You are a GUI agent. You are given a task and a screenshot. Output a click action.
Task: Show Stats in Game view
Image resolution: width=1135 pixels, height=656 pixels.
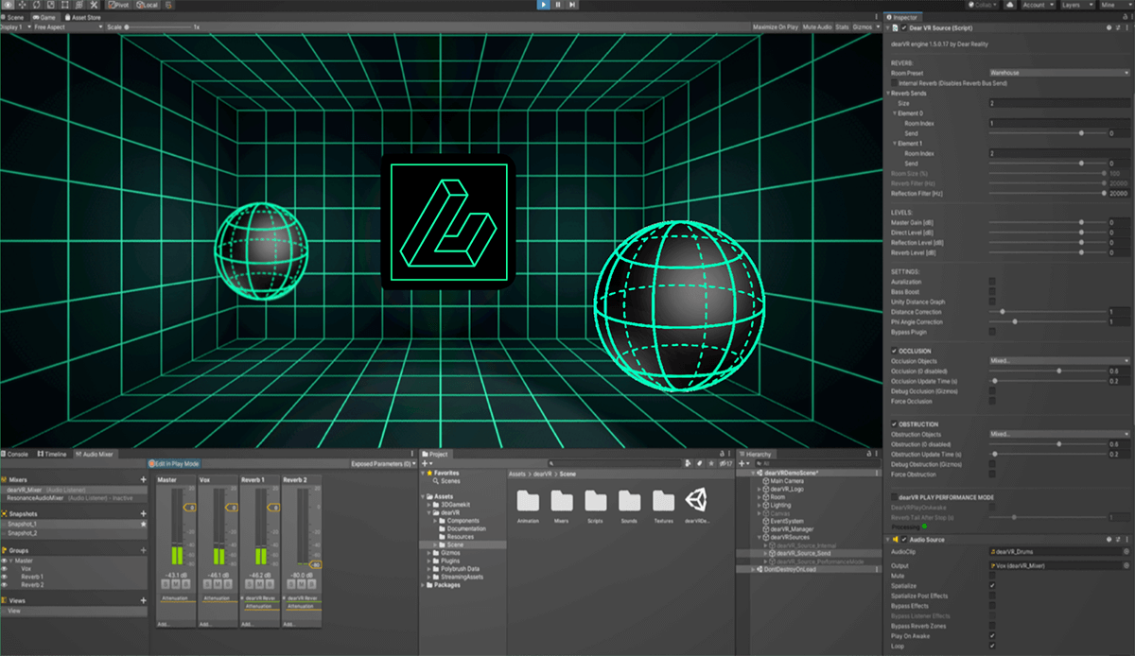(x=842, y=27)
